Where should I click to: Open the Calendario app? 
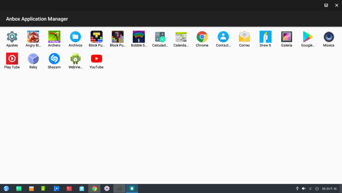(181, 37)
